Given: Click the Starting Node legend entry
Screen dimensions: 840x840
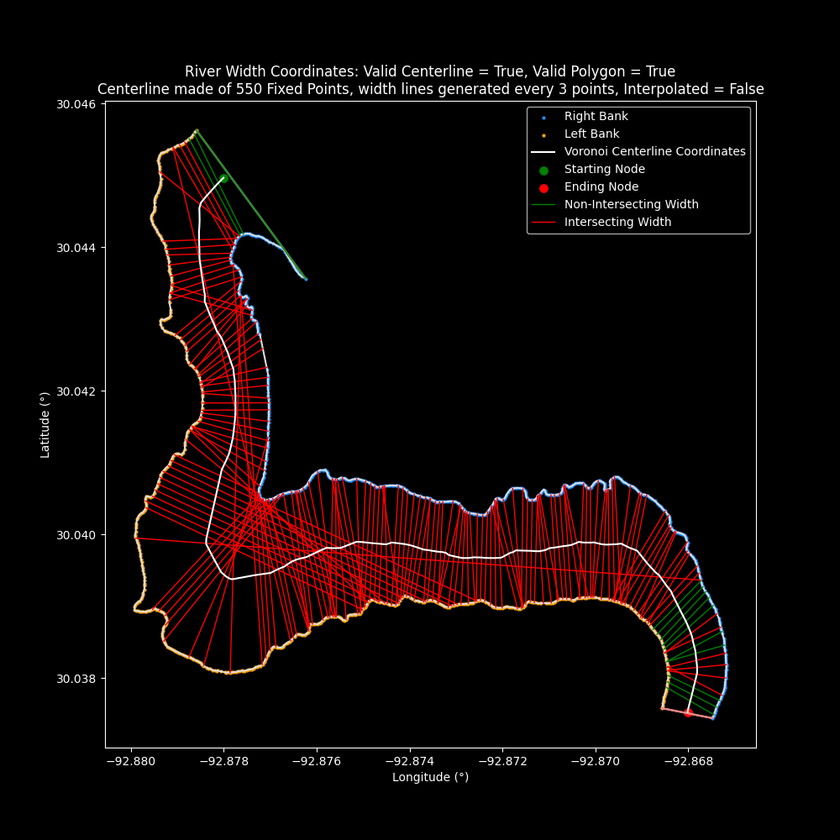Looking at the screenshot, I should [604, 170].
